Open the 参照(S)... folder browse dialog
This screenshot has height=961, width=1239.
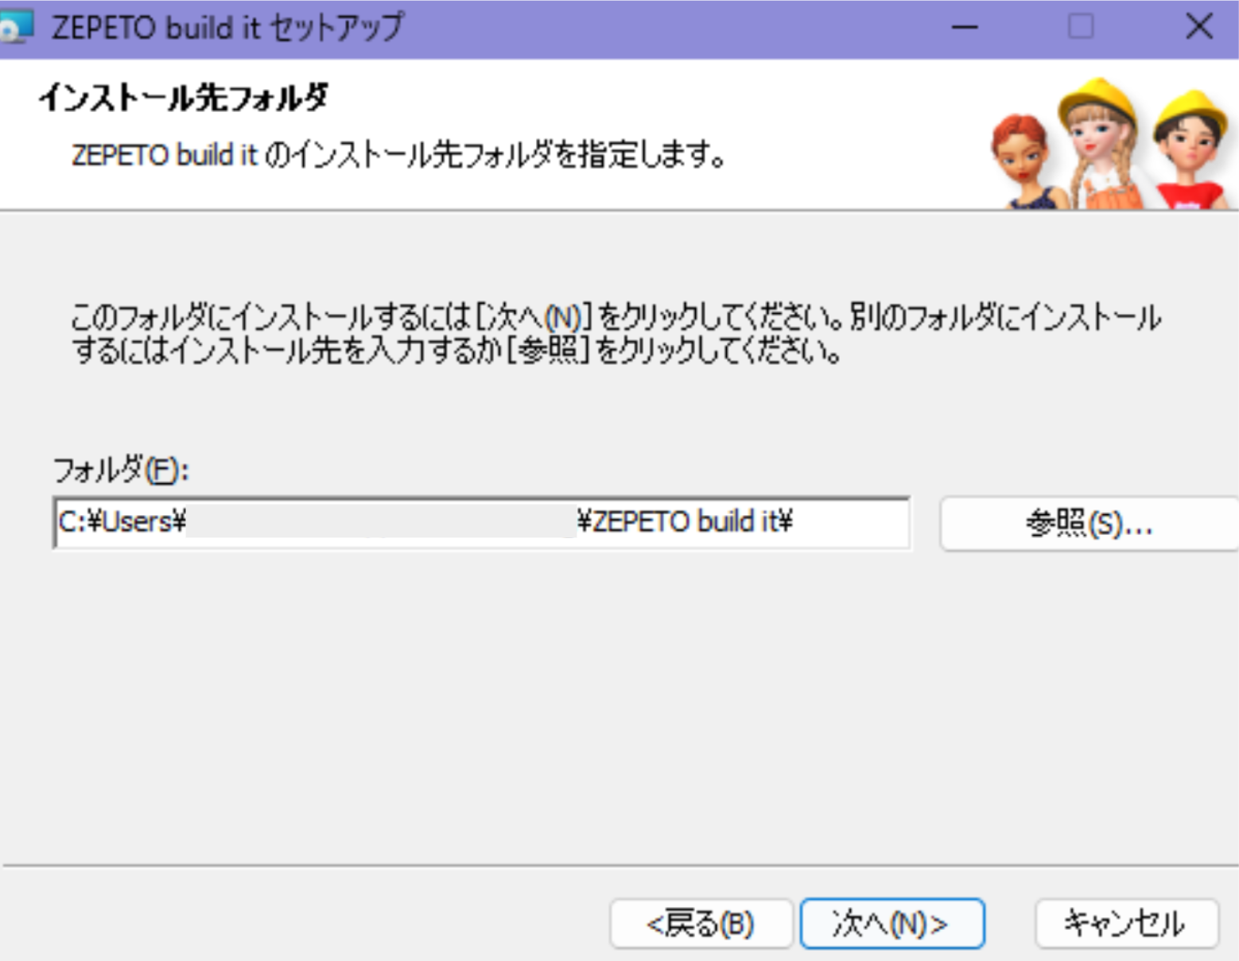tap(1090, 522)
